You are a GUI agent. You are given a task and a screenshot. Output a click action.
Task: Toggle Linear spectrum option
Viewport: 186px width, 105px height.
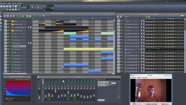[6, 99]
